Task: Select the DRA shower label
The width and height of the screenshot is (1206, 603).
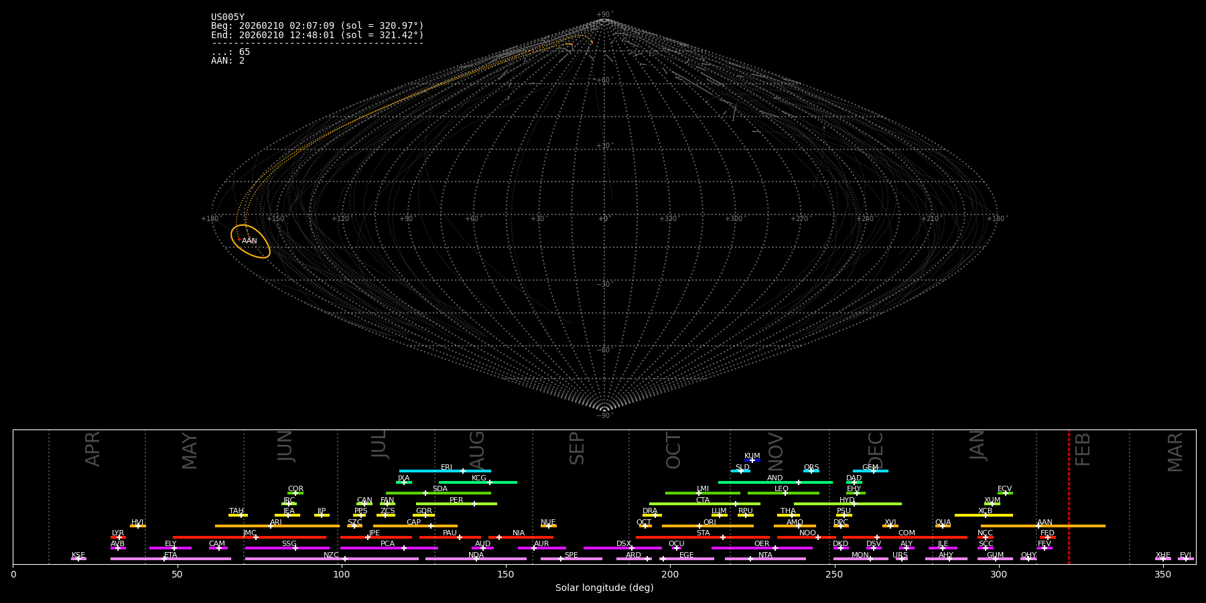Action: [x=650, y=511]
